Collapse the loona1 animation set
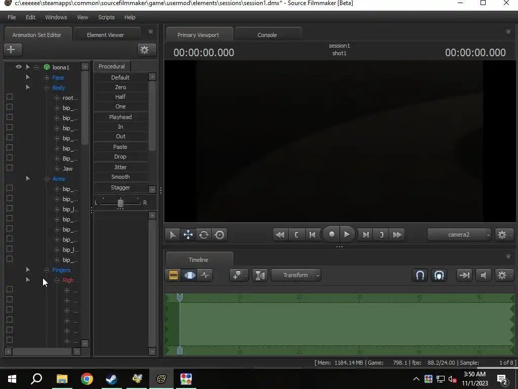Image resolution: width=518 pixels, height=389 pixels. [x=36, y=67]
